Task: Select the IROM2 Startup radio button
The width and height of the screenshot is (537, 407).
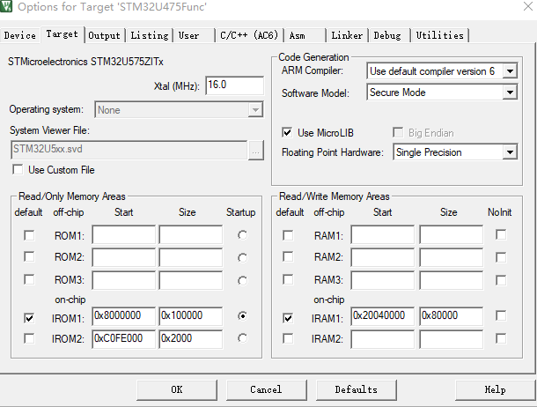Action: 242,338
